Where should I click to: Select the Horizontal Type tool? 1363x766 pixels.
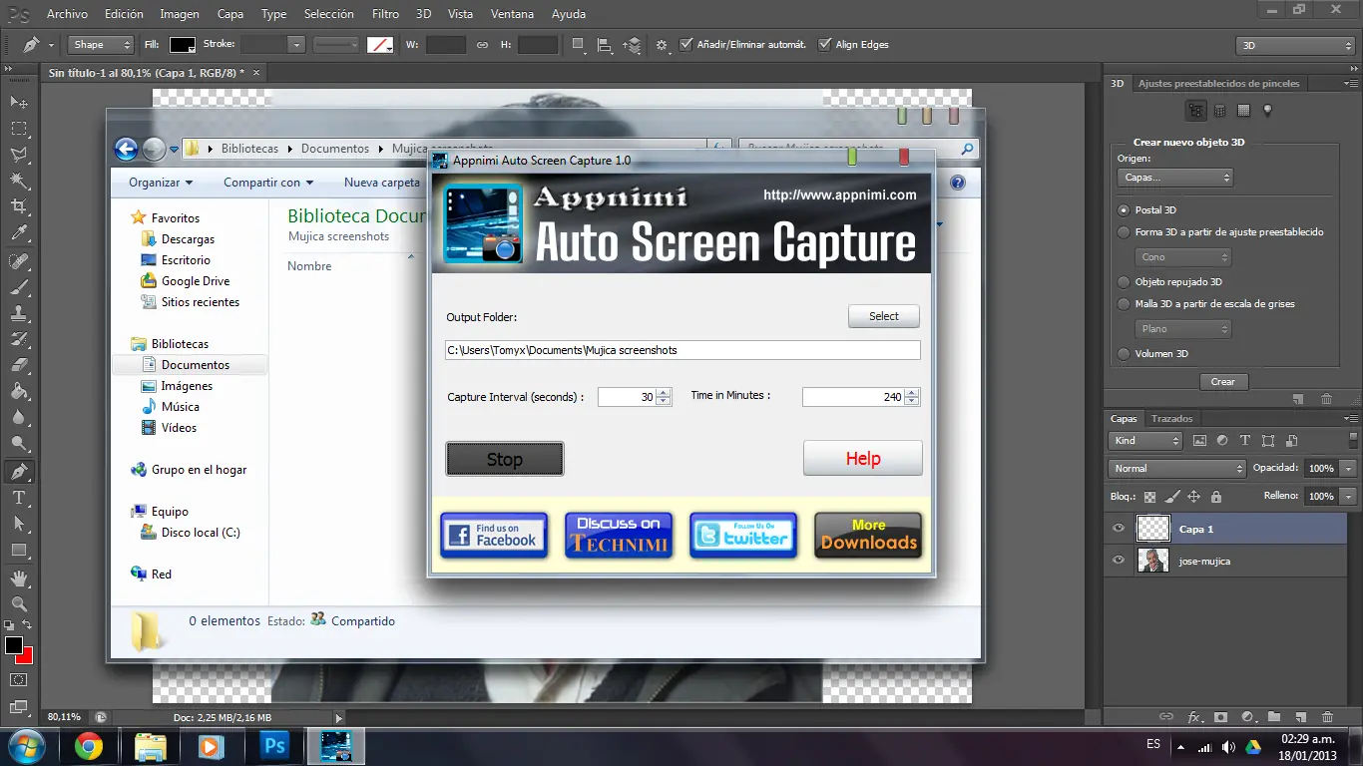pos(19,497)
